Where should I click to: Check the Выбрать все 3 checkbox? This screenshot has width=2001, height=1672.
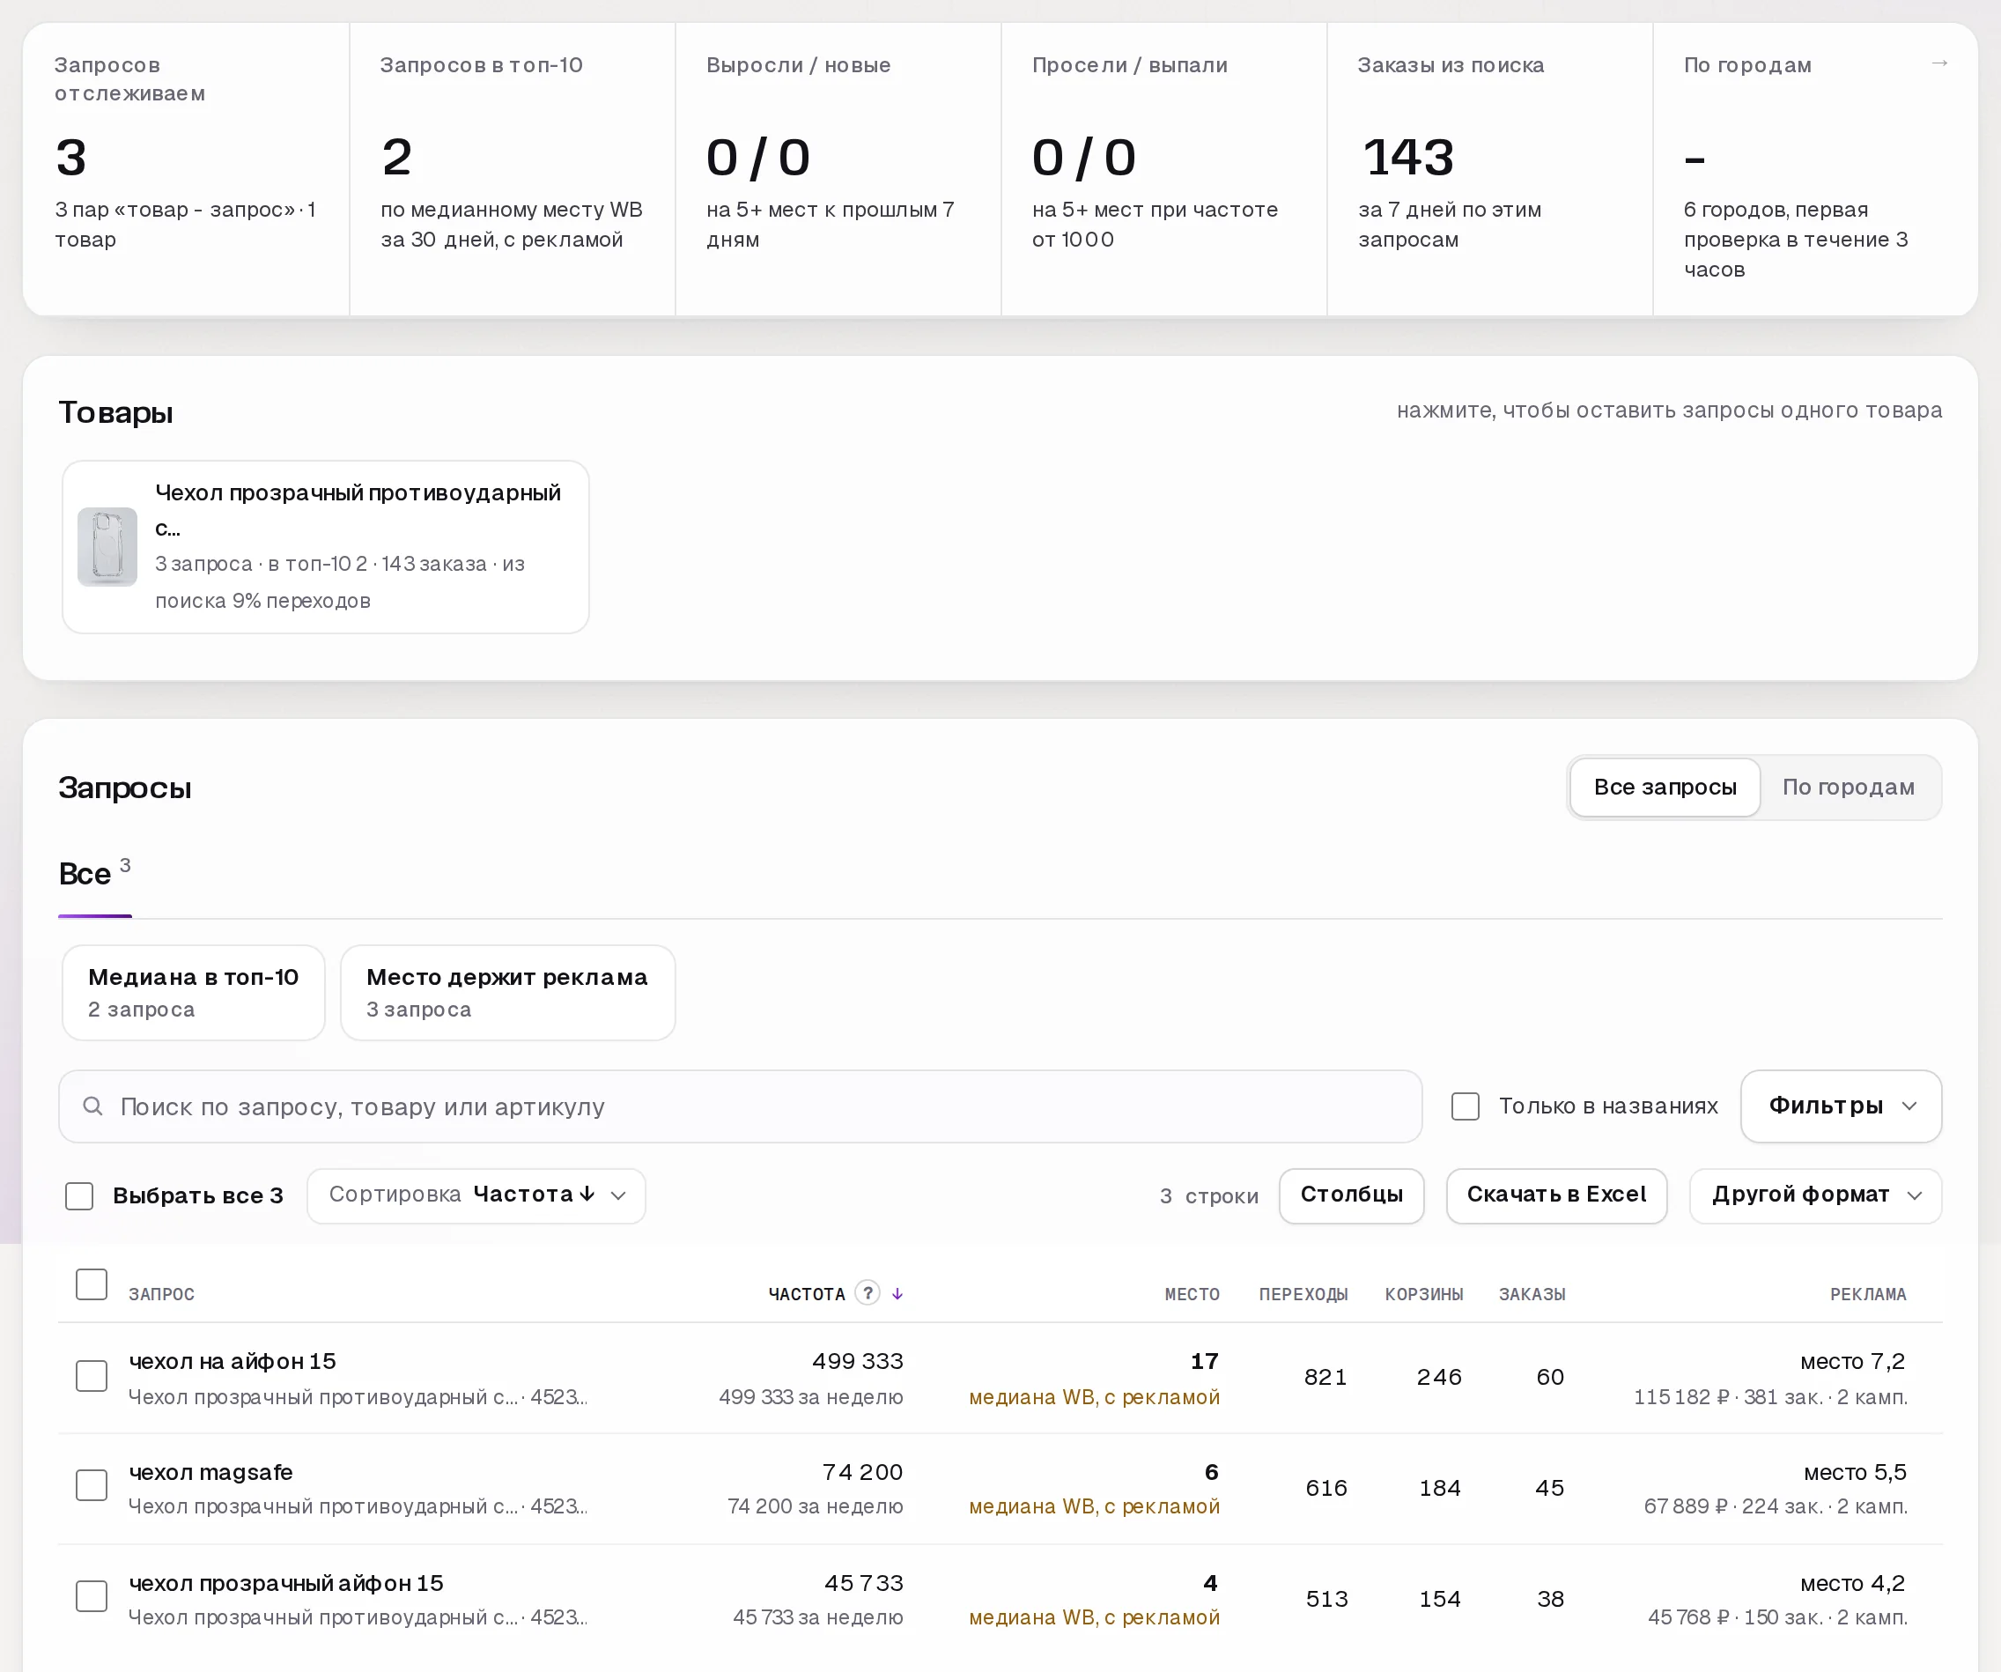tap(79, 1195)
